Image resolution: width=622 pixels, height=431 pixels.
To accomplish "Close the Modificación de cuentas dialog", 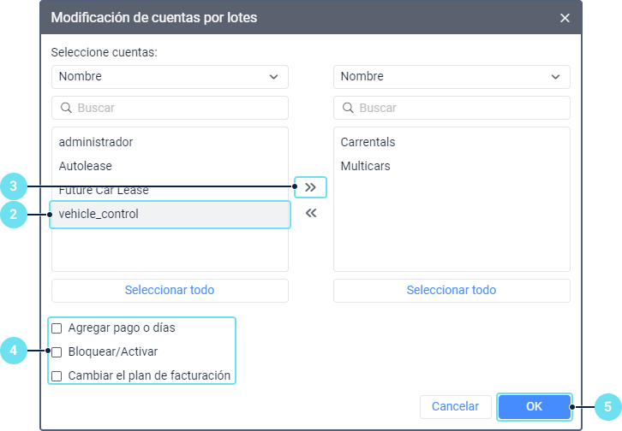I will click(565, 18).
